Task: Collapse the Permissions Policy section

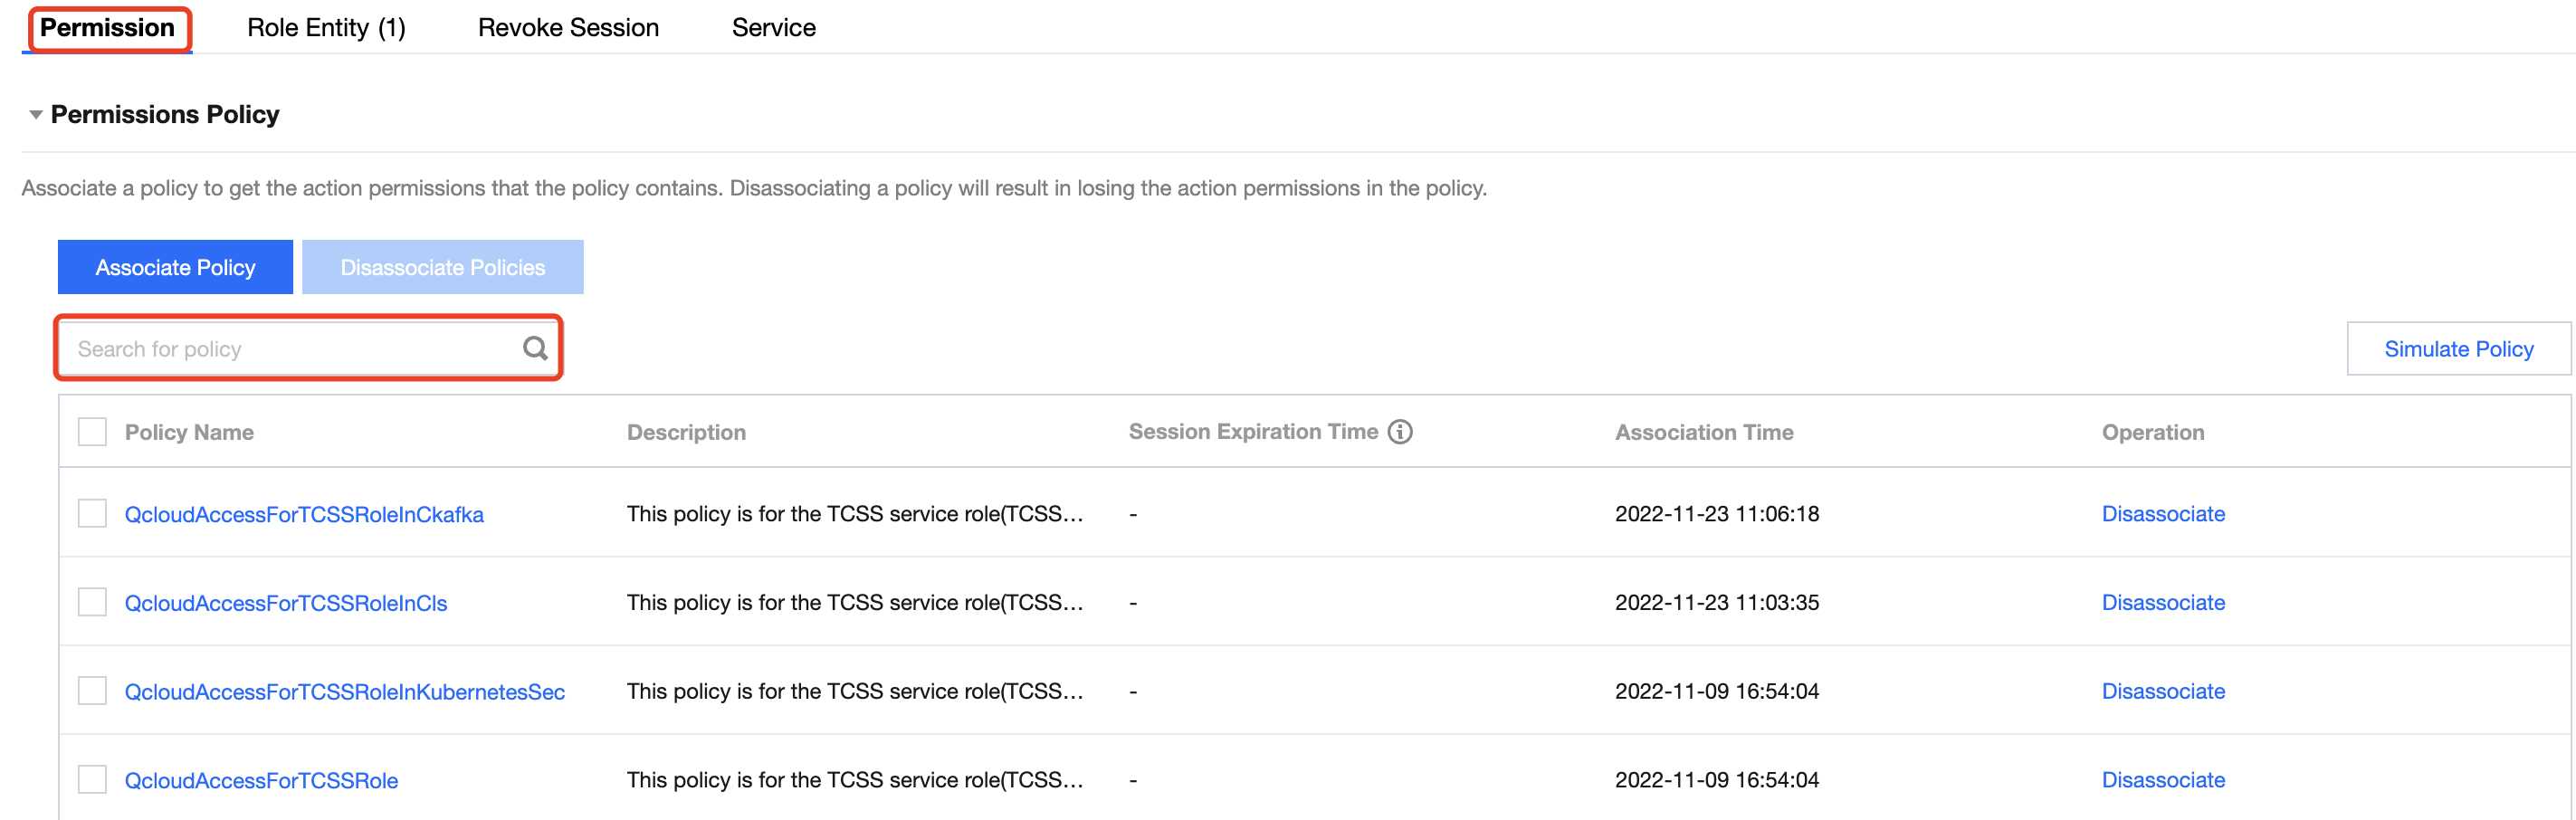Action: [36, 115]
